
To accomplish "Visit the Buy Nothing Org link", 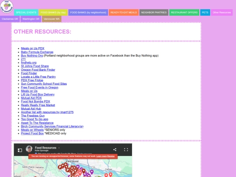I will 32,56.
